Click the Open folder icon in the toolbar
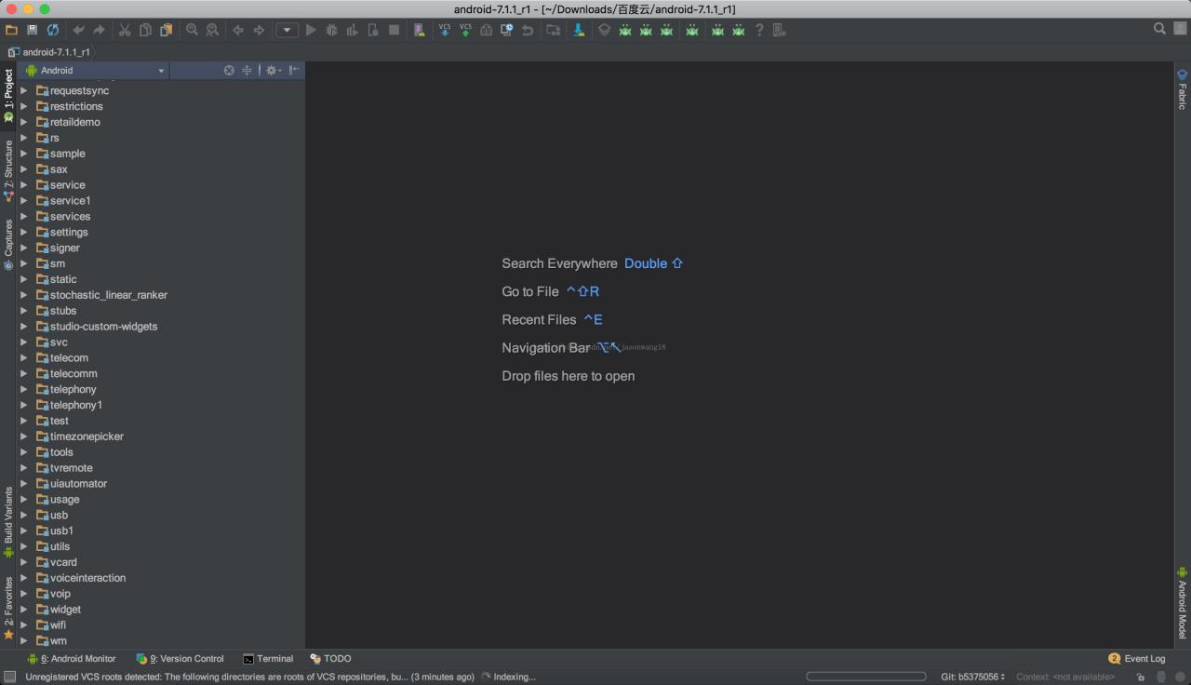1191x685 pixels. pos(11,30)
